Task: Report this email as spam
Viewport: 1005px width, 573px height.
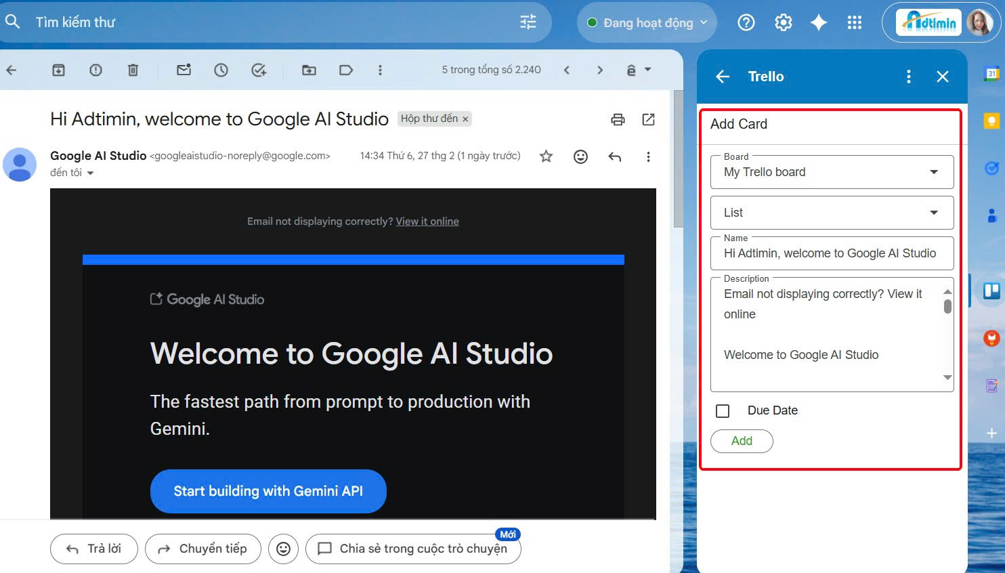Action: 95,70
